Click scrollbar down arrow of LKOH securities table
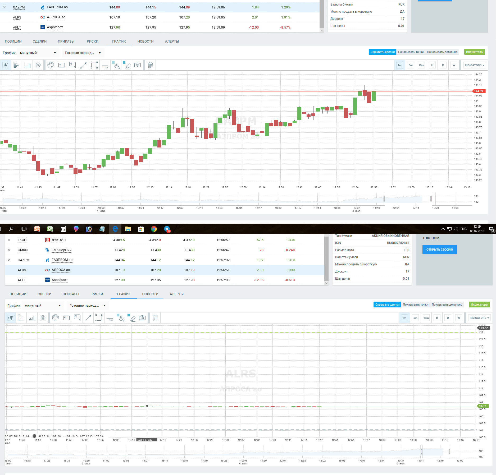 (x=326, y=283)
